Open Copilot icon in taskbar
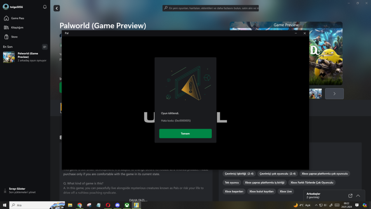 [x=365, y=205]
